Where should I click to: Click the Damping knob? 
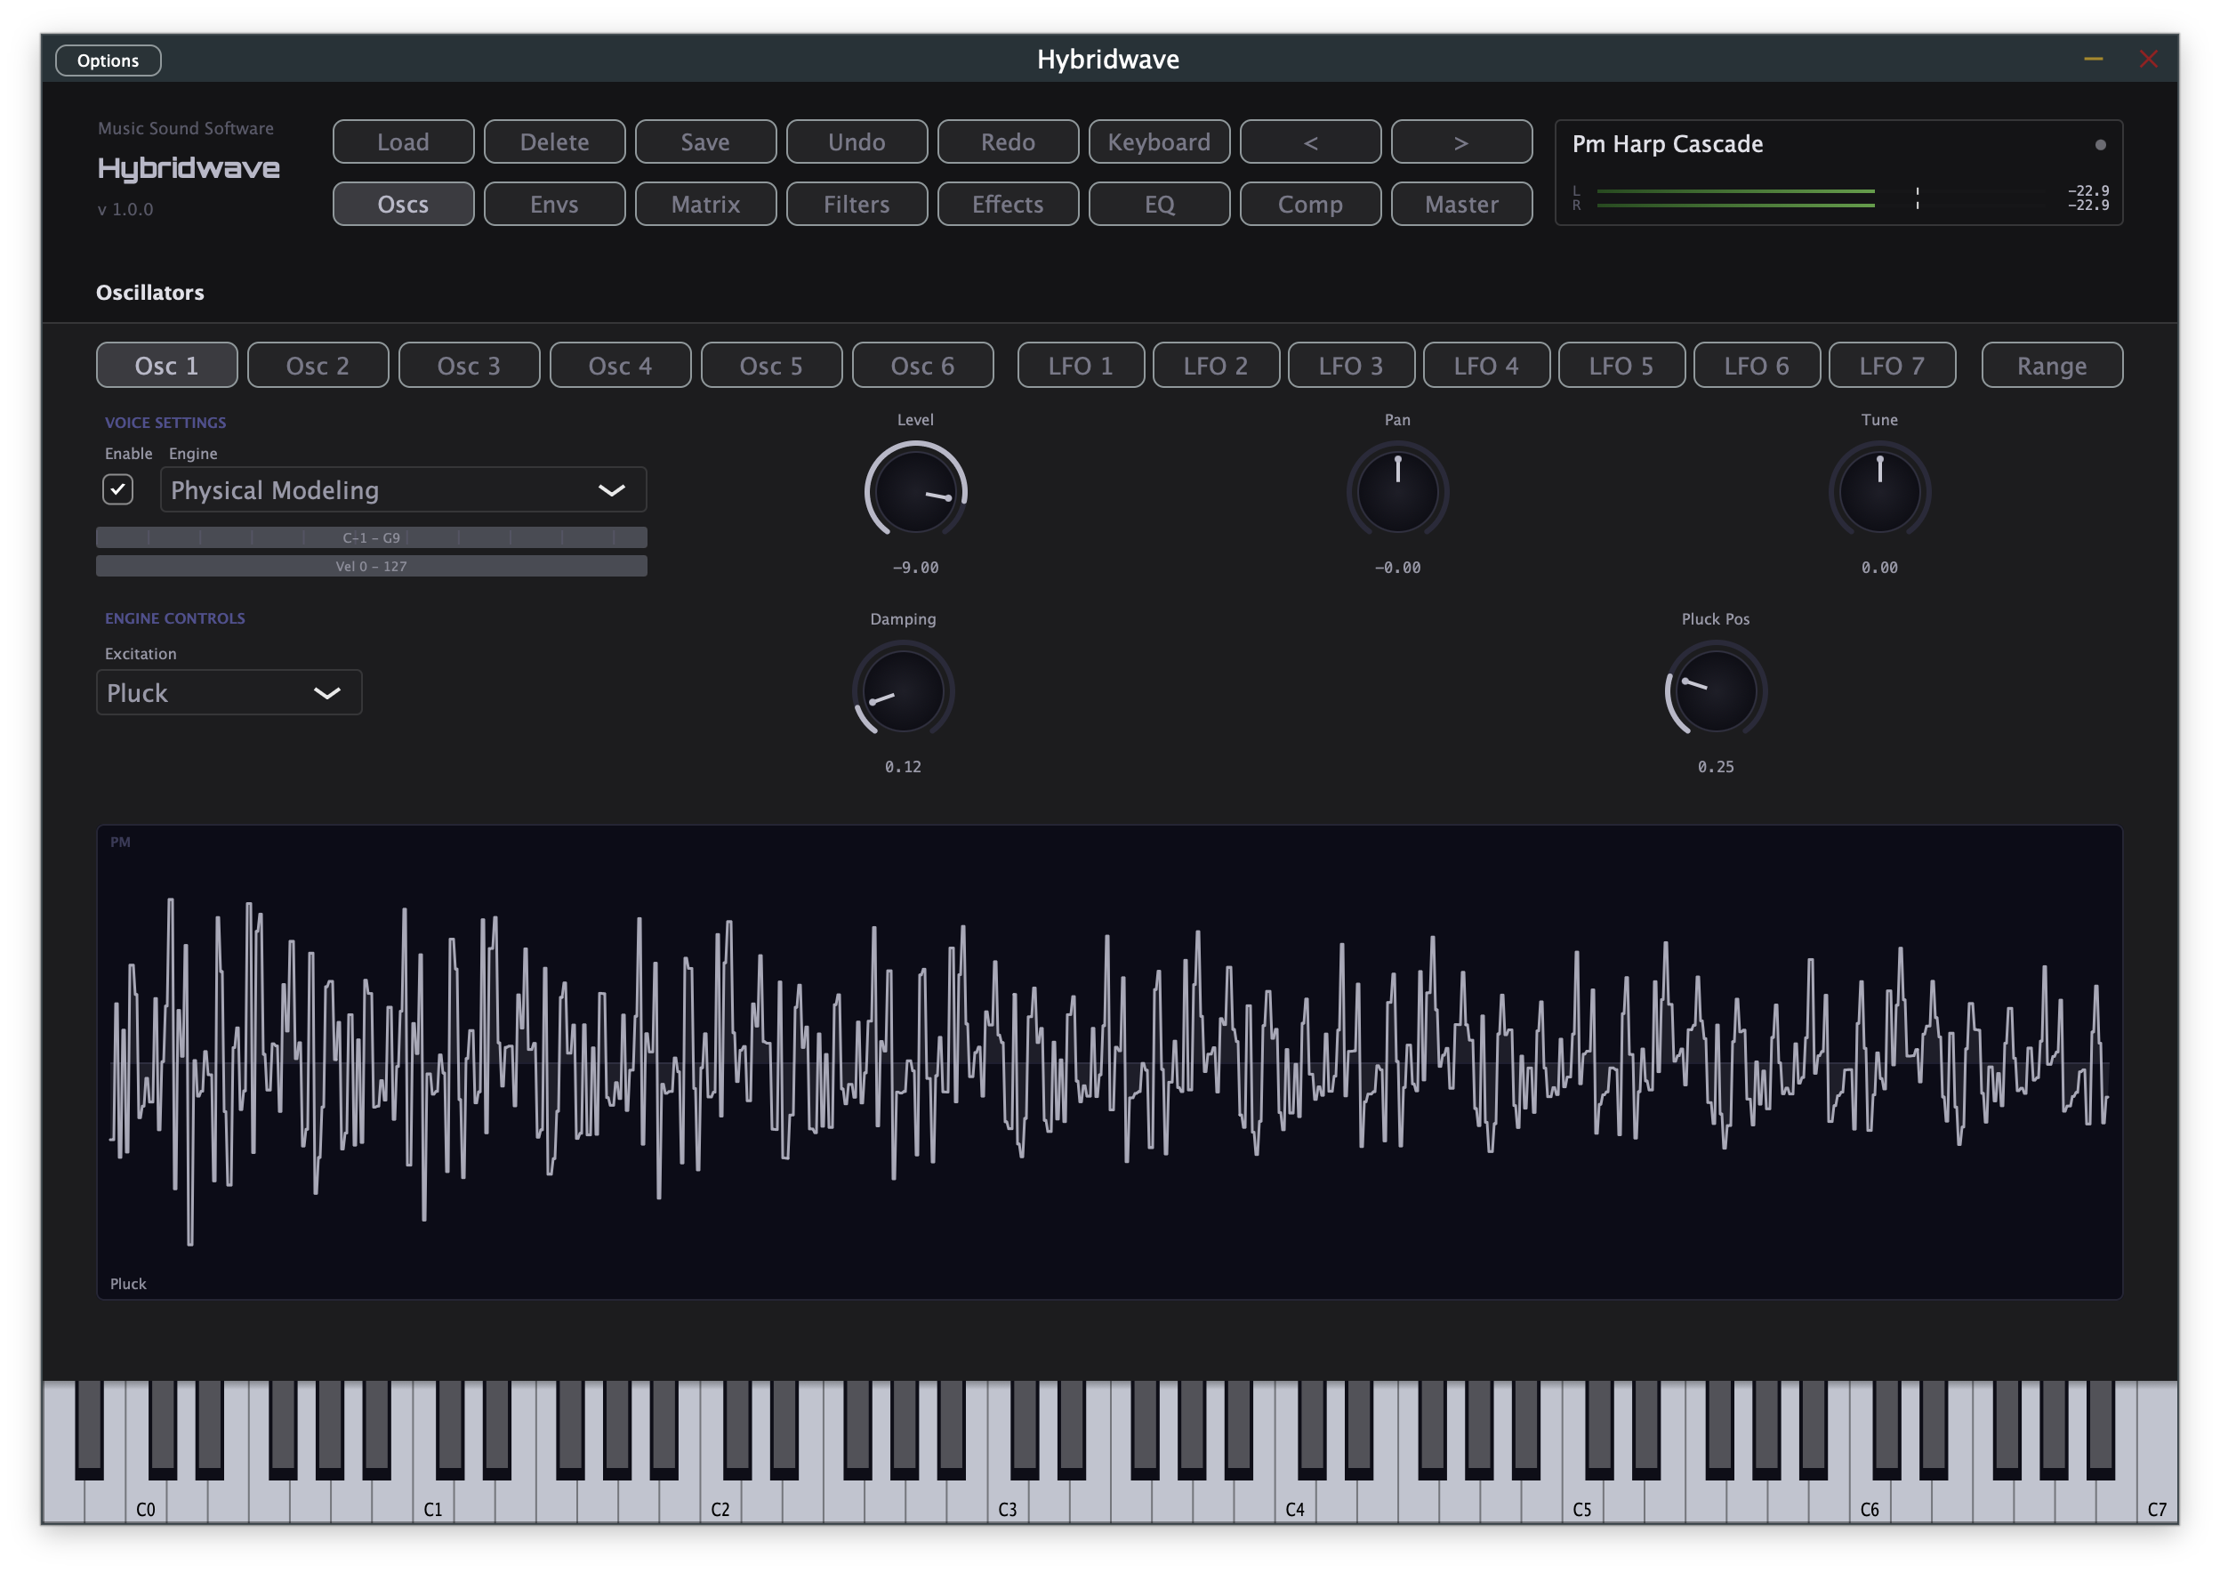click(903, 690)
